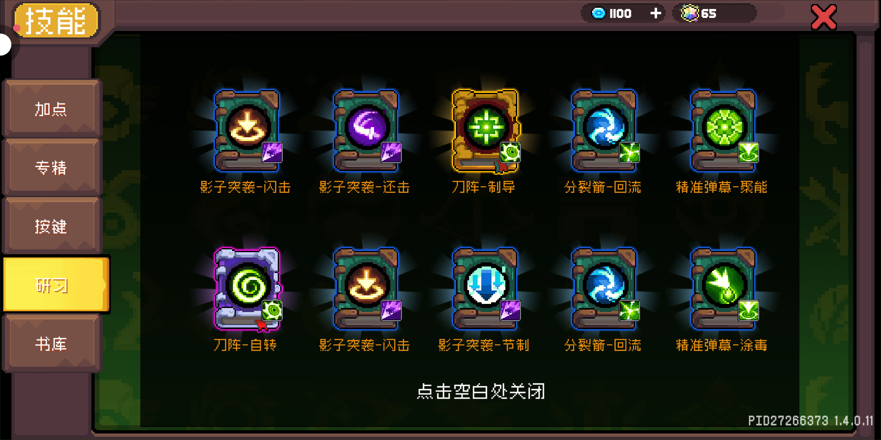Select the 刀阵-制导 golden skill book
Image resolution: width=881 pixels, height=440 pixels.
click(485, 130)
